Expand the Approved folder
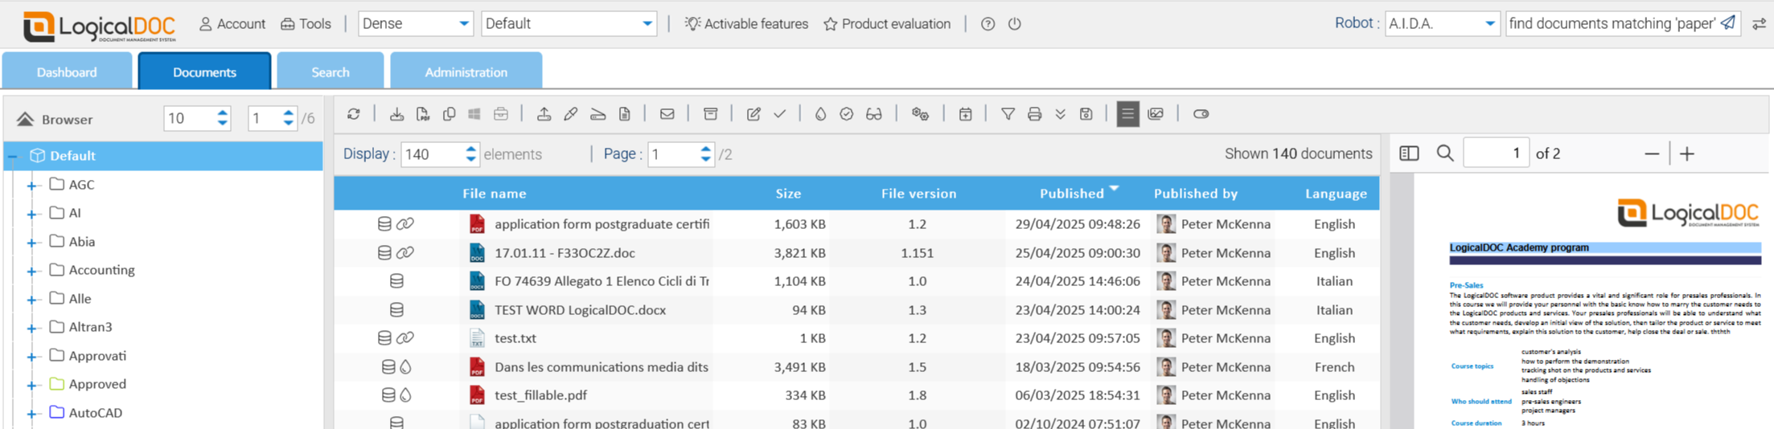 31,385
